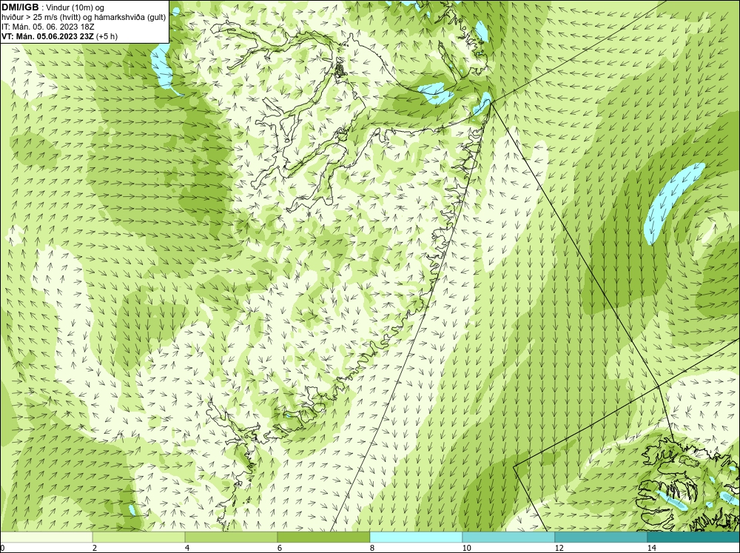This screenshot has width=740, height=553.
Task: Click the 'IT: Mán. 05. 06. 2023 18Z' line
Action: click(48, 27)
